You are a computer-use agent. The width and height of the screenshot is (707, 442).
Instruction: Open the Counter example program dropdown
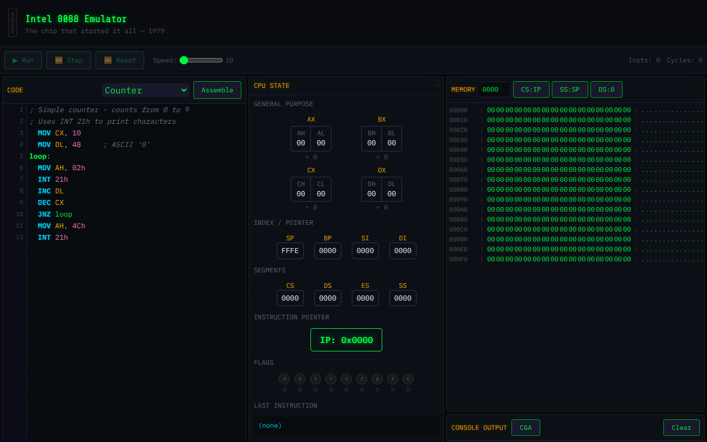coord(145,90)
